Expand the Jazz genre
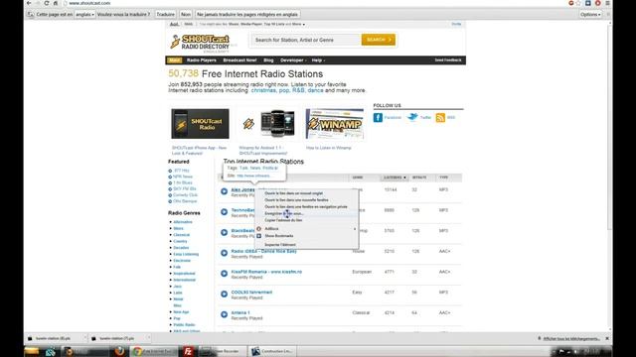 pos(177,287)
